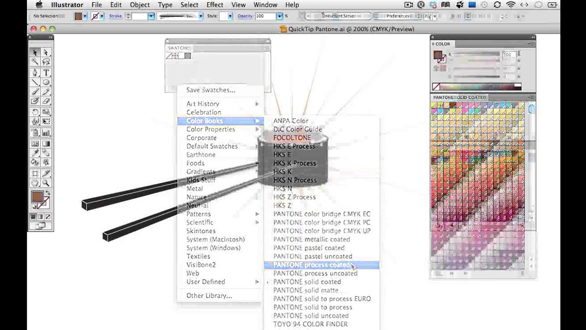Open stroke color dropdown in control bar

tap(102, 16)
